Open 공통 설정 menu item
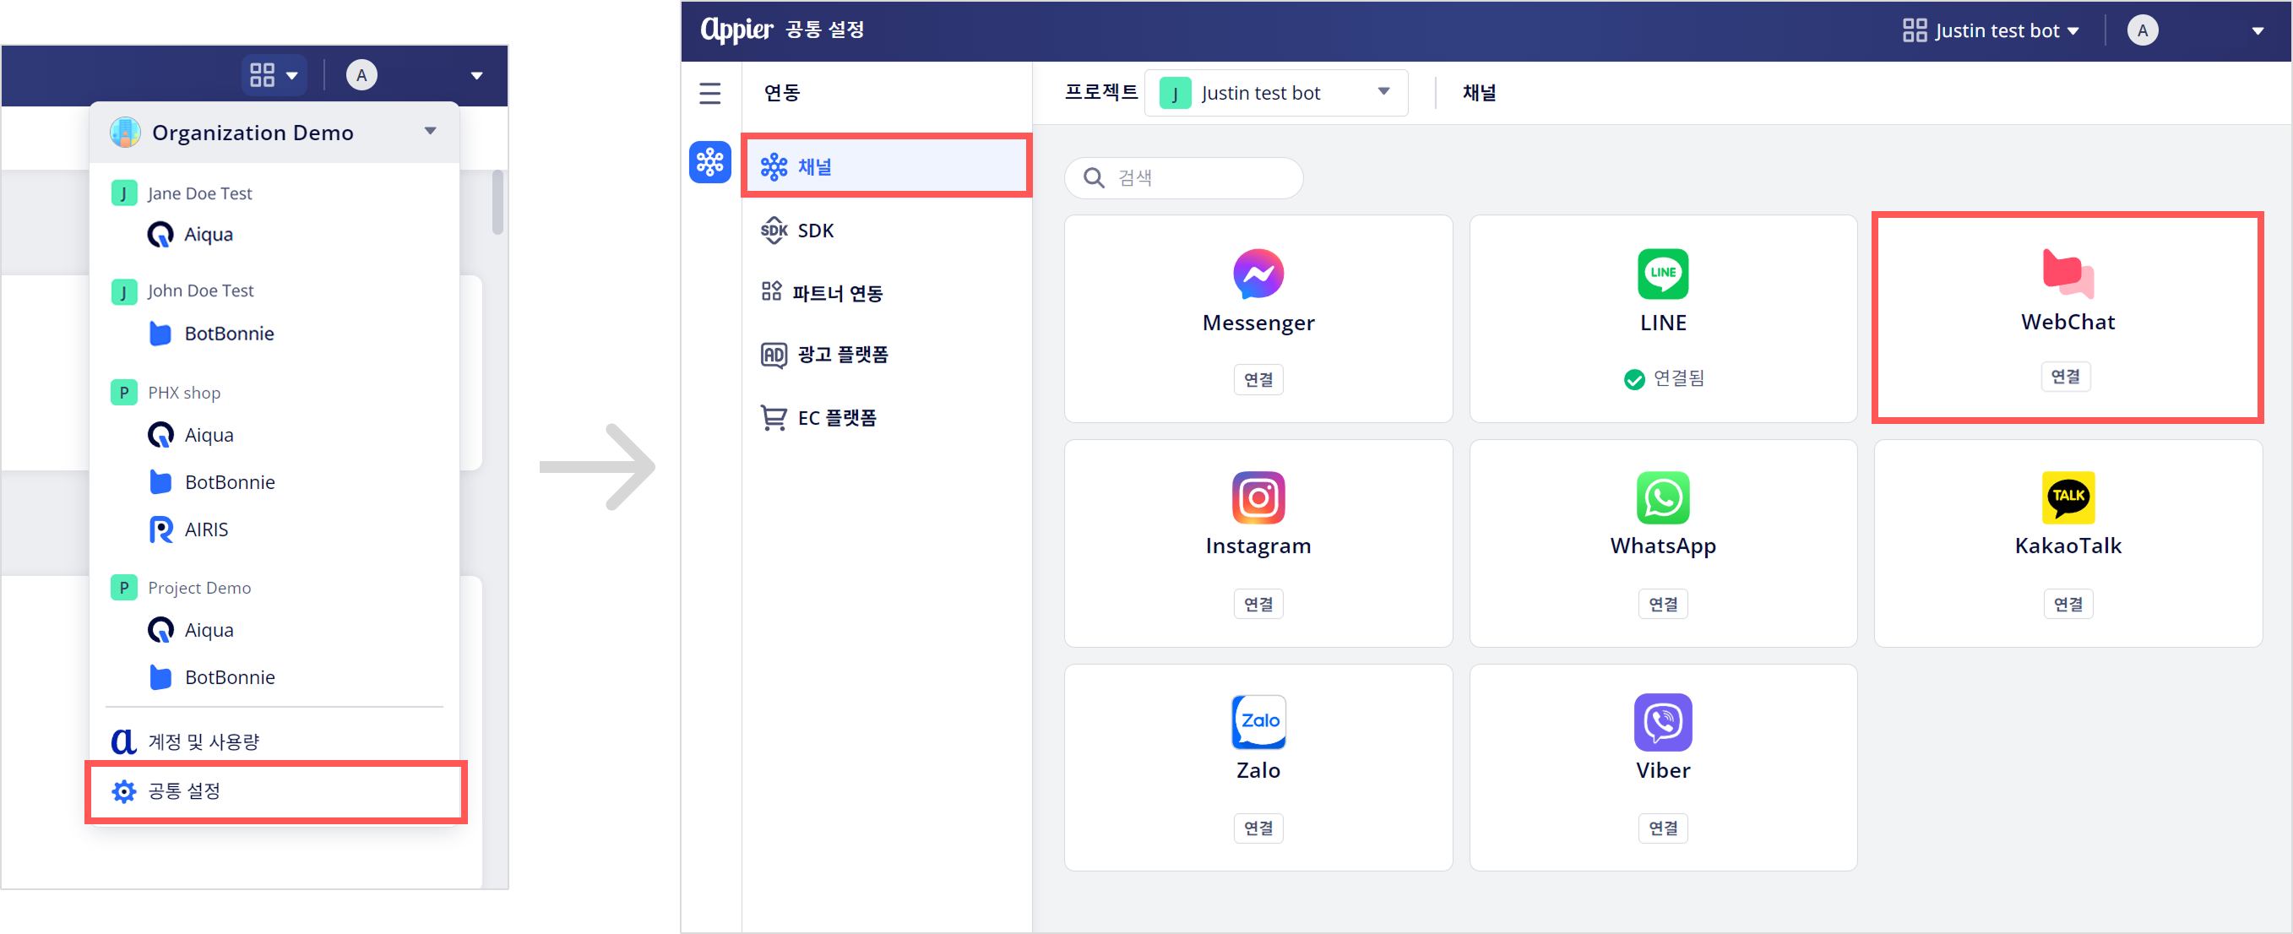The width and height of the screenshot is (2293, 934). coord(276,791)
